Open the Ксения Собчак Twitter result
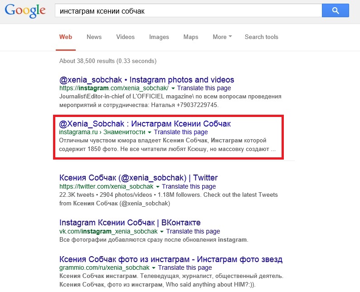Screen dimensions: 360x292 coord(138,178)
